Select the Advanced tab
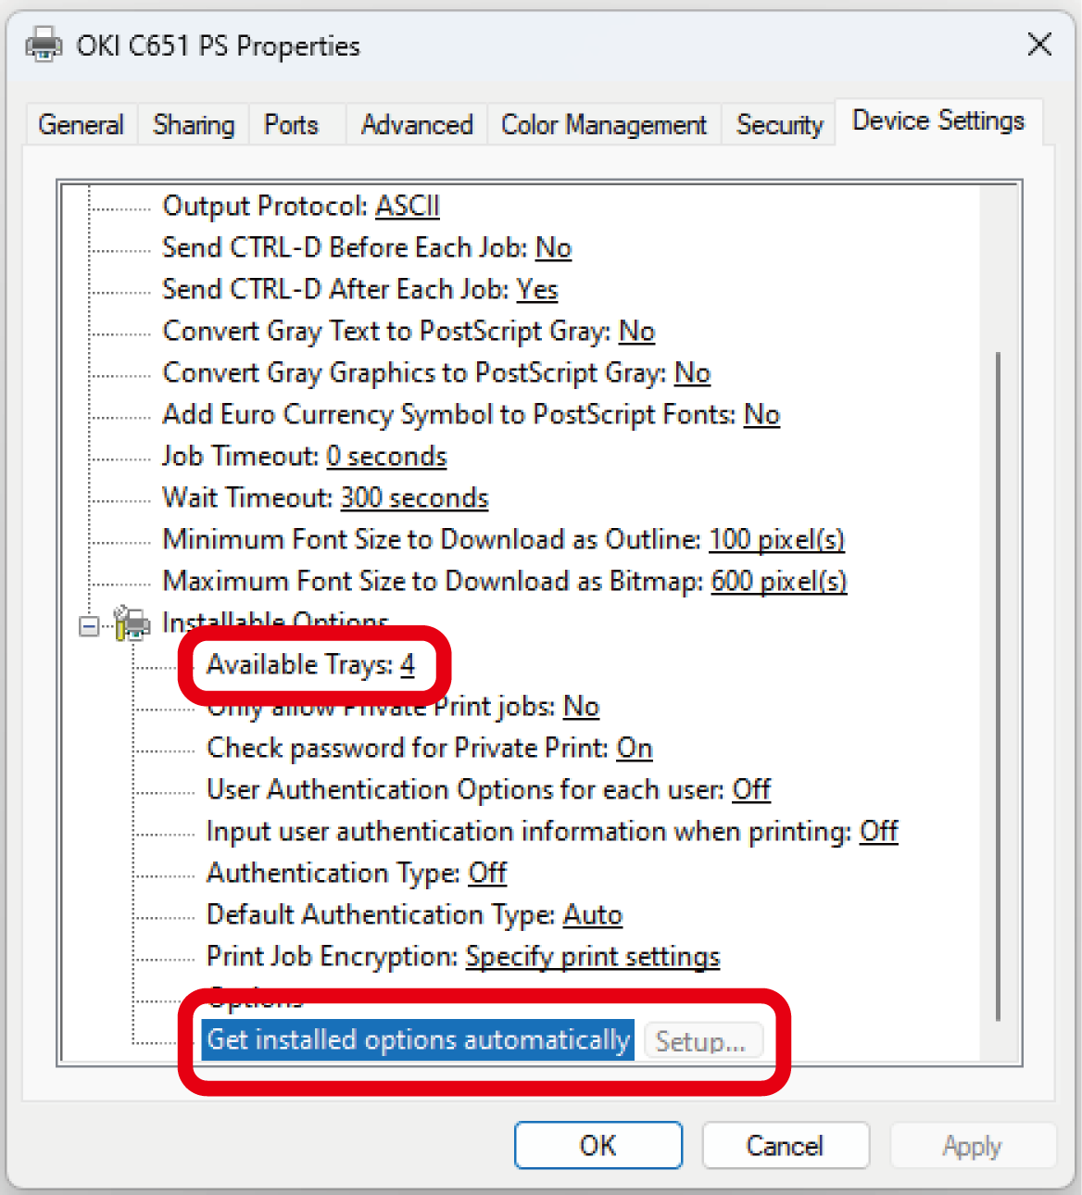This screenshot has width=1082, height=1195. tap(416, 125)
